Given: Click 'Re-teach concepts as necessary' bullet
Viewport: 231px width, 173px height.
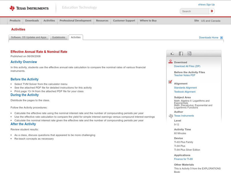Looking at the screenshot, I should (34, 139).
